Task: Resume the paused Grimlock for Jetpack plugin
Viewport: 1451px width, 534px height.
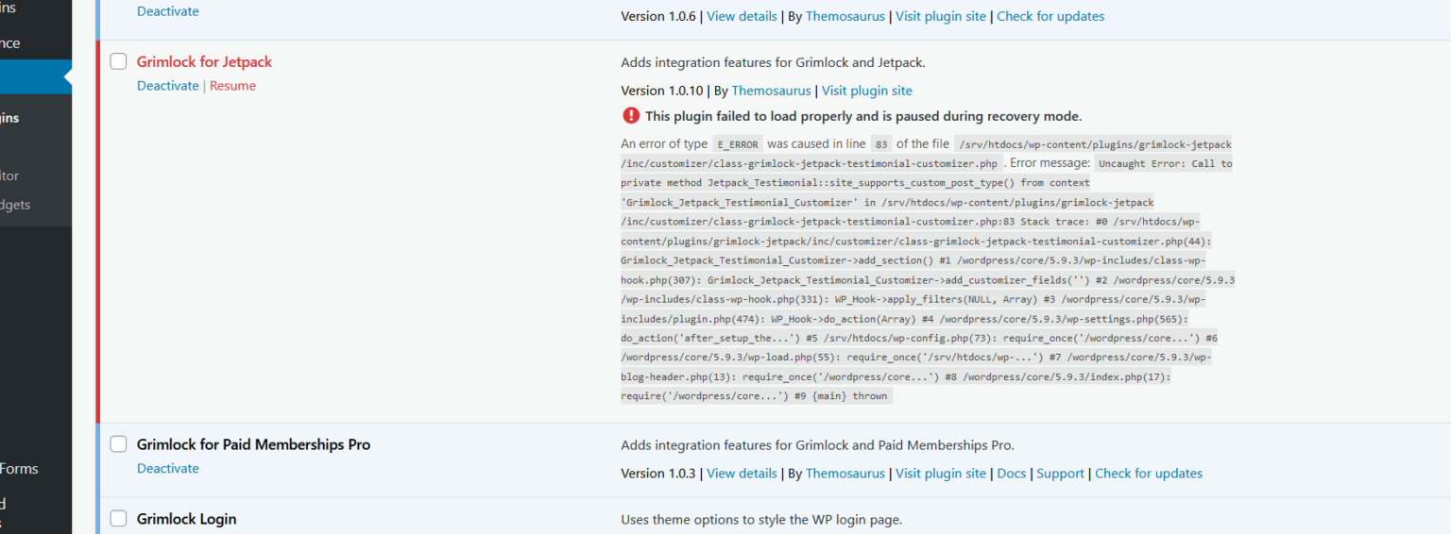Action: click(232, 86)
